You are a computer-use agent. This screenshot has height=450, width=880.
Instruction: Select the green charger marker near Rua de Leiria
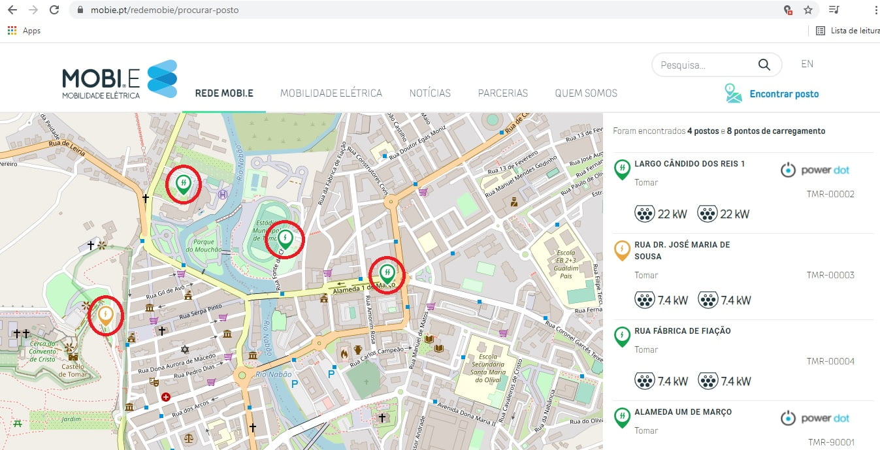click(183, 184)
